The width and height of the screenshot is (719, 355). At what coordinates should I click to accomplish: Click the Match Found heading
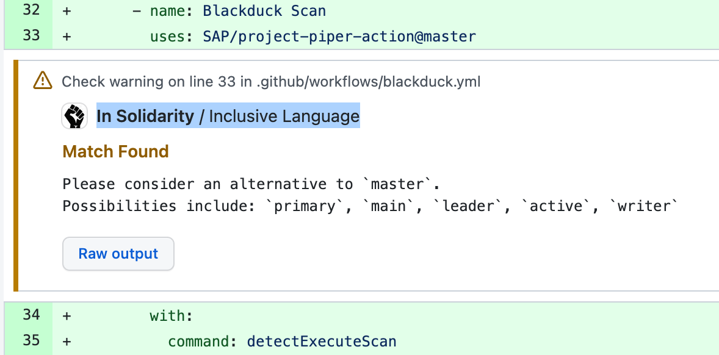(115, 151)
